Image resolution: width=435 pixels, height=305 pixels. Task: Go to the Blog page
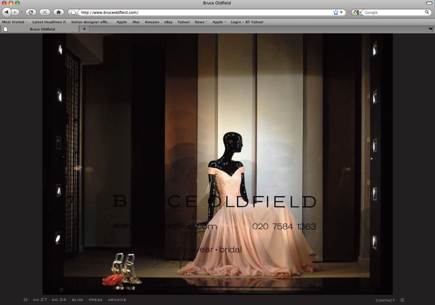coord(77,300)
